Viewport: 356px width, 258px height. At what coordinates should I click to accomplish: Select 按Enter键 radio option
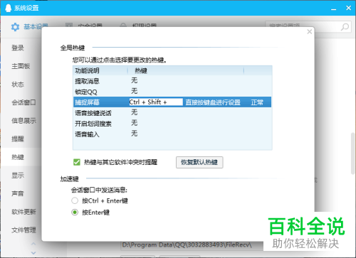point(75,213)
